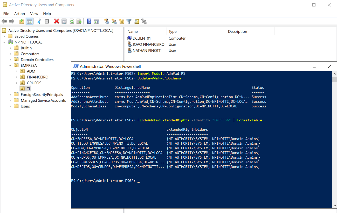This screenshot has width=337, height=213.
Task: Click the Export List icon
Action: (79, 21)
